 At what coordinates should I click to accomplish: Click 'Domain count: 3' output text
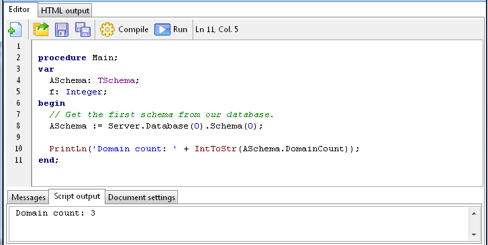pos(56,214)
